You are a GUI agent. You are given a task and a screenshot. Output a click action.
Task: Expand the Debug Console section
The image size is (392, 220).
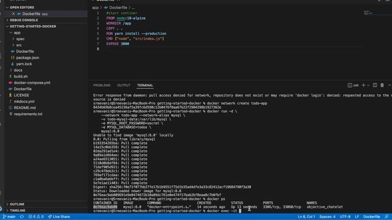point(7,20)
